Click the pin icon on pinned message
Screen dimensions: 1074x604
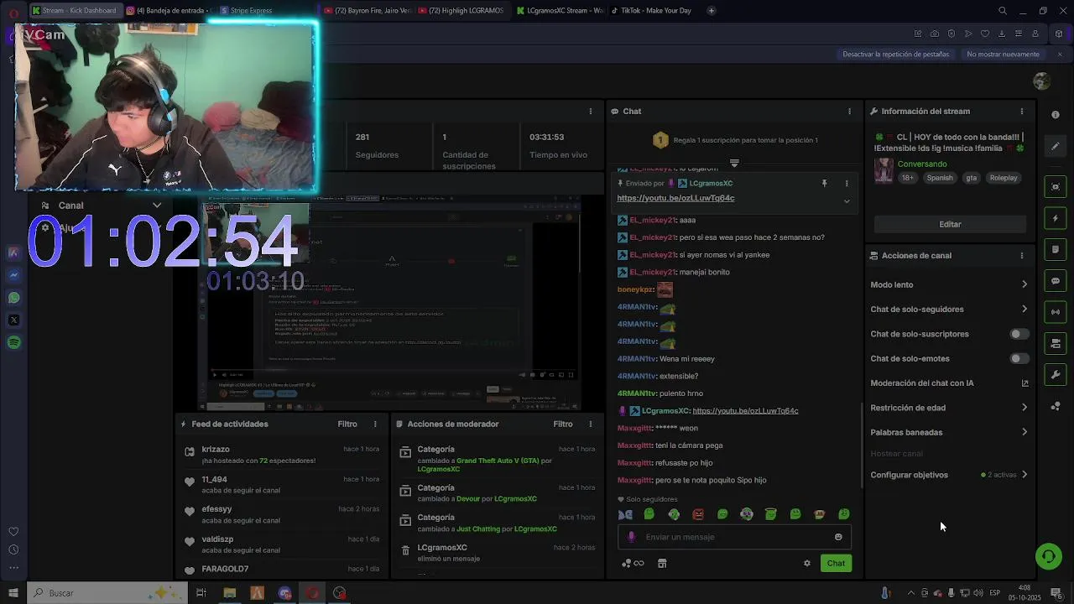pyautogui.click(x=824, y=183)
